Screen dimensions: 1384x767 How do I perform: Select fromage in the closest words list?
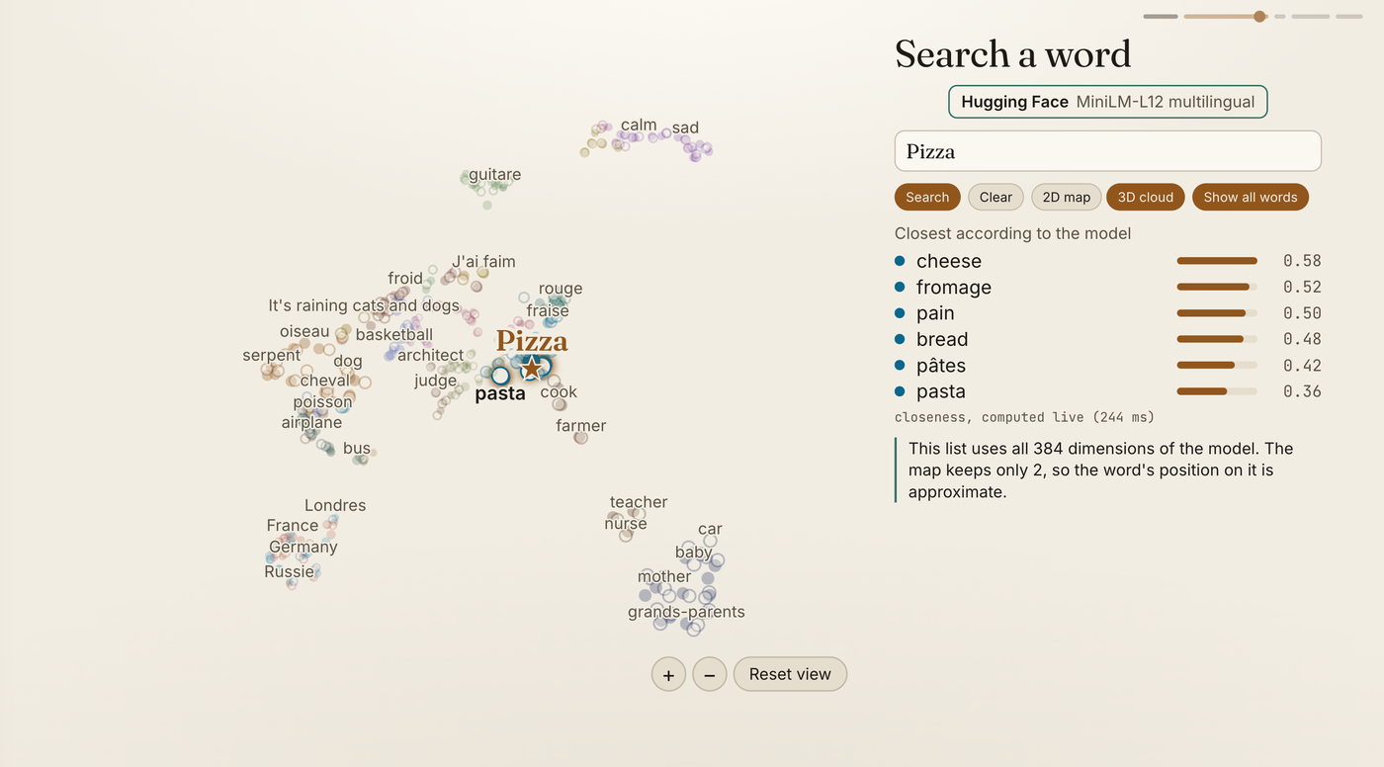[1108, 287]
